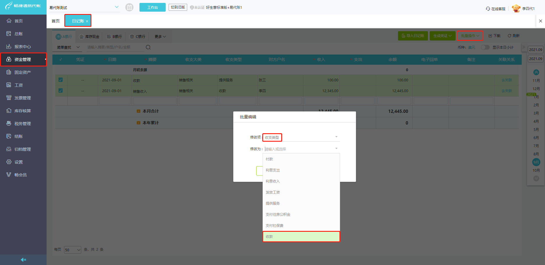Click the month list up-arrow icon
The width and height of the screenshot is (545, 265).
[x=536, y=72]
